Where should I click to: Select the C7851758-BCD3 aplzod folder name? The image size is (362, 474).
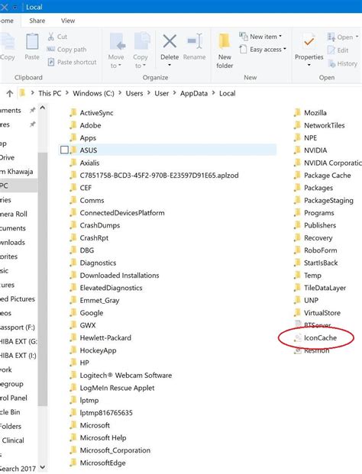pyautogui.click(x=159, y=176)
